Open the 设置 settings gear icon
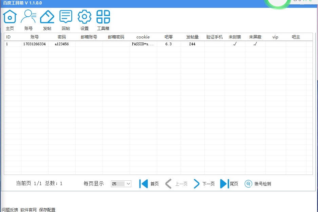This screenshot has width=318, height=212. [85, 20]
